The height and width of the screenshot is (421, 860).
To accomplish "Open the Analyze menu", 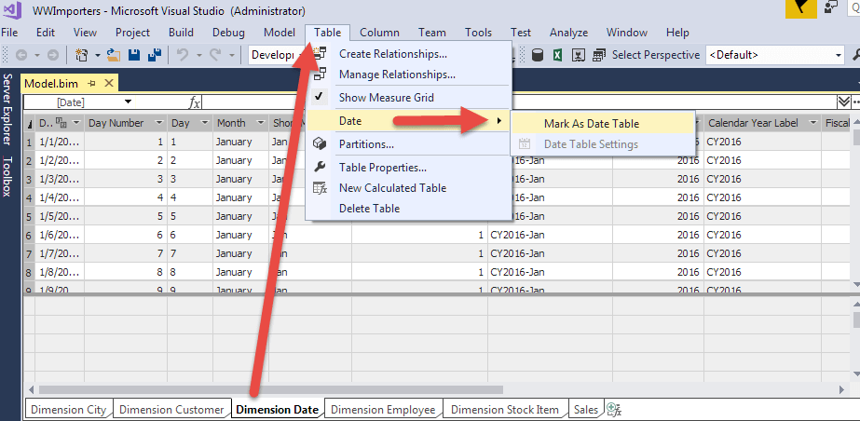I will [x=568, y=33].
